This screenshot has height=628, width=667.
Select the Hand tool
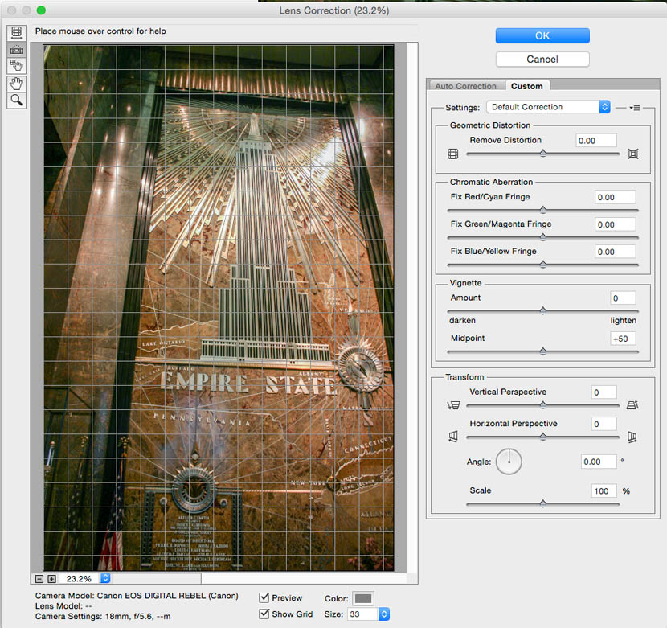[16, 84]
